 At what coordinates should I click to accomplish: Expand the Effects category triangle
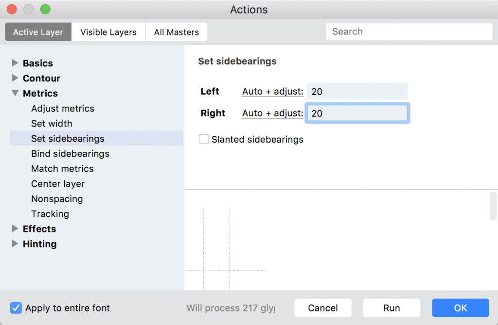click(x=15, y=228)
